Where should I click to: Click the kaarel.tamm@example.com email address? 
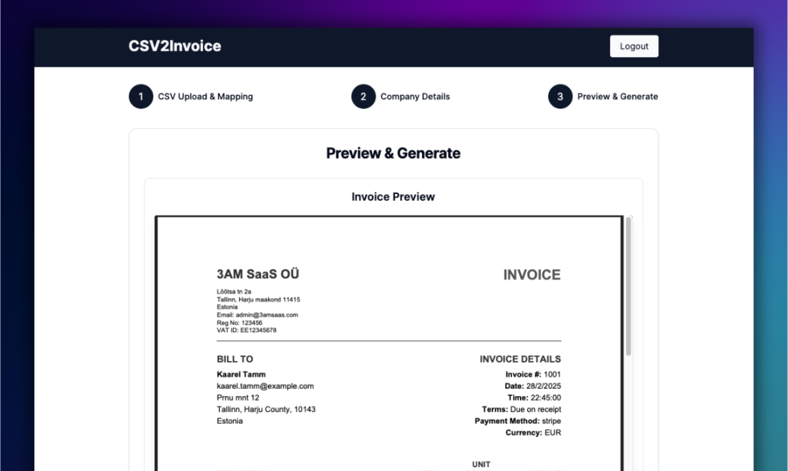(x=265, y=386)
